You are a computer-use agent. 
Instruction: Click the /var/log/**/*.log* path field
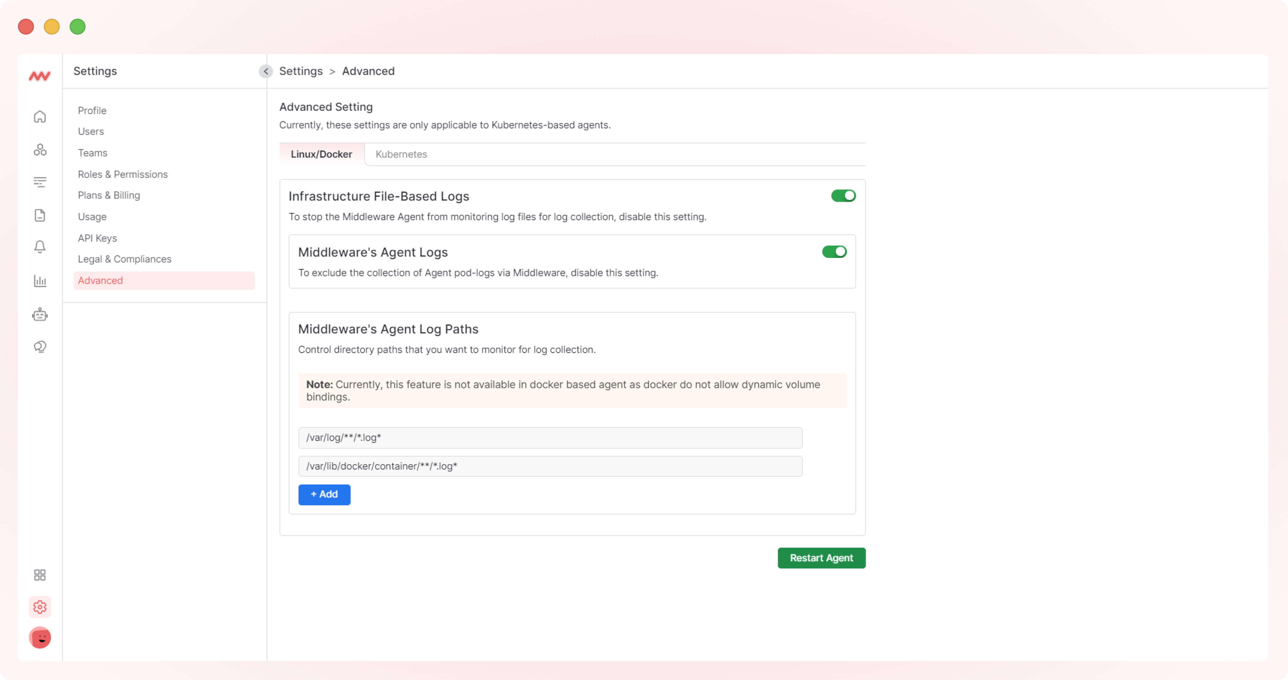(x=550, y=438)
